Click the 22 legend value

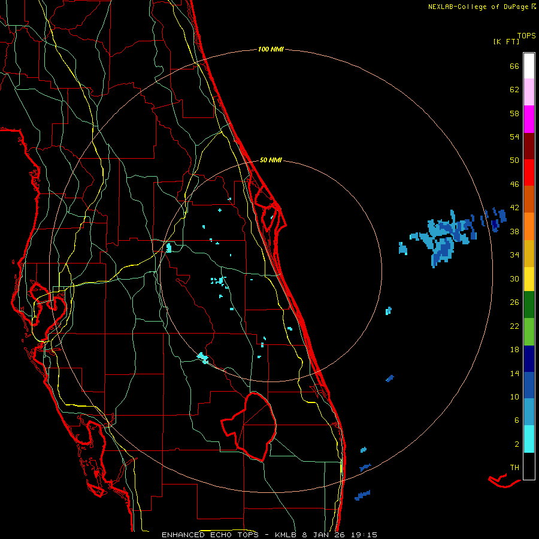[514, 326]
